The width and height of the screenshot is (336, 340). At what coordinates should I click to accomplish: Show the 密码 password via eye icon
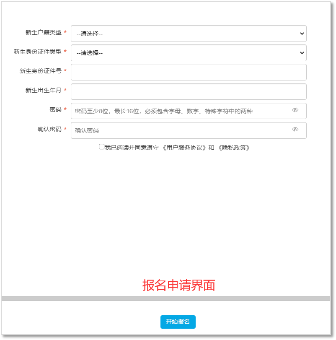tap(295, 111)
